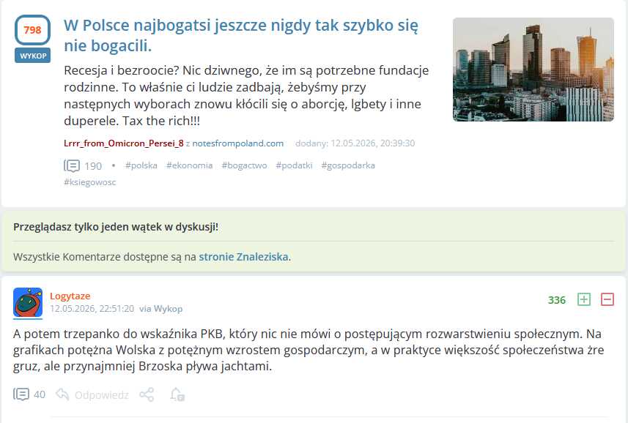Click the 190 comments count
This screenshot has width=628, height=423.
click(93, 166)
